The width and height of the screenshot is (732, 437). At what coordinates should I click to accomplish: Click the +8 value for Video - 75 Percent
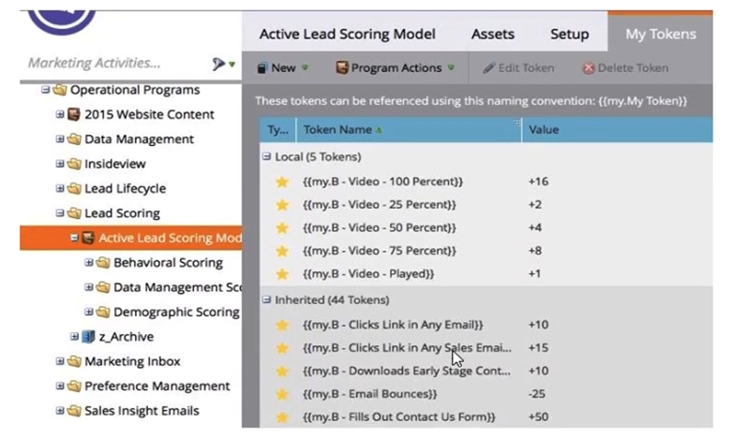coord(535,251)
